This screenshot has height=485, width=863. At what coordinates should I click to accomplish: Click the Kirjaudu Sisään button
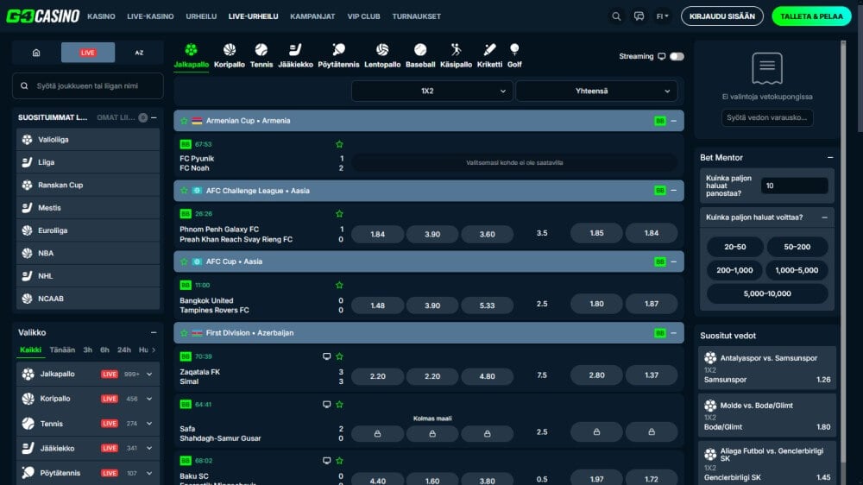coord(722,16)
